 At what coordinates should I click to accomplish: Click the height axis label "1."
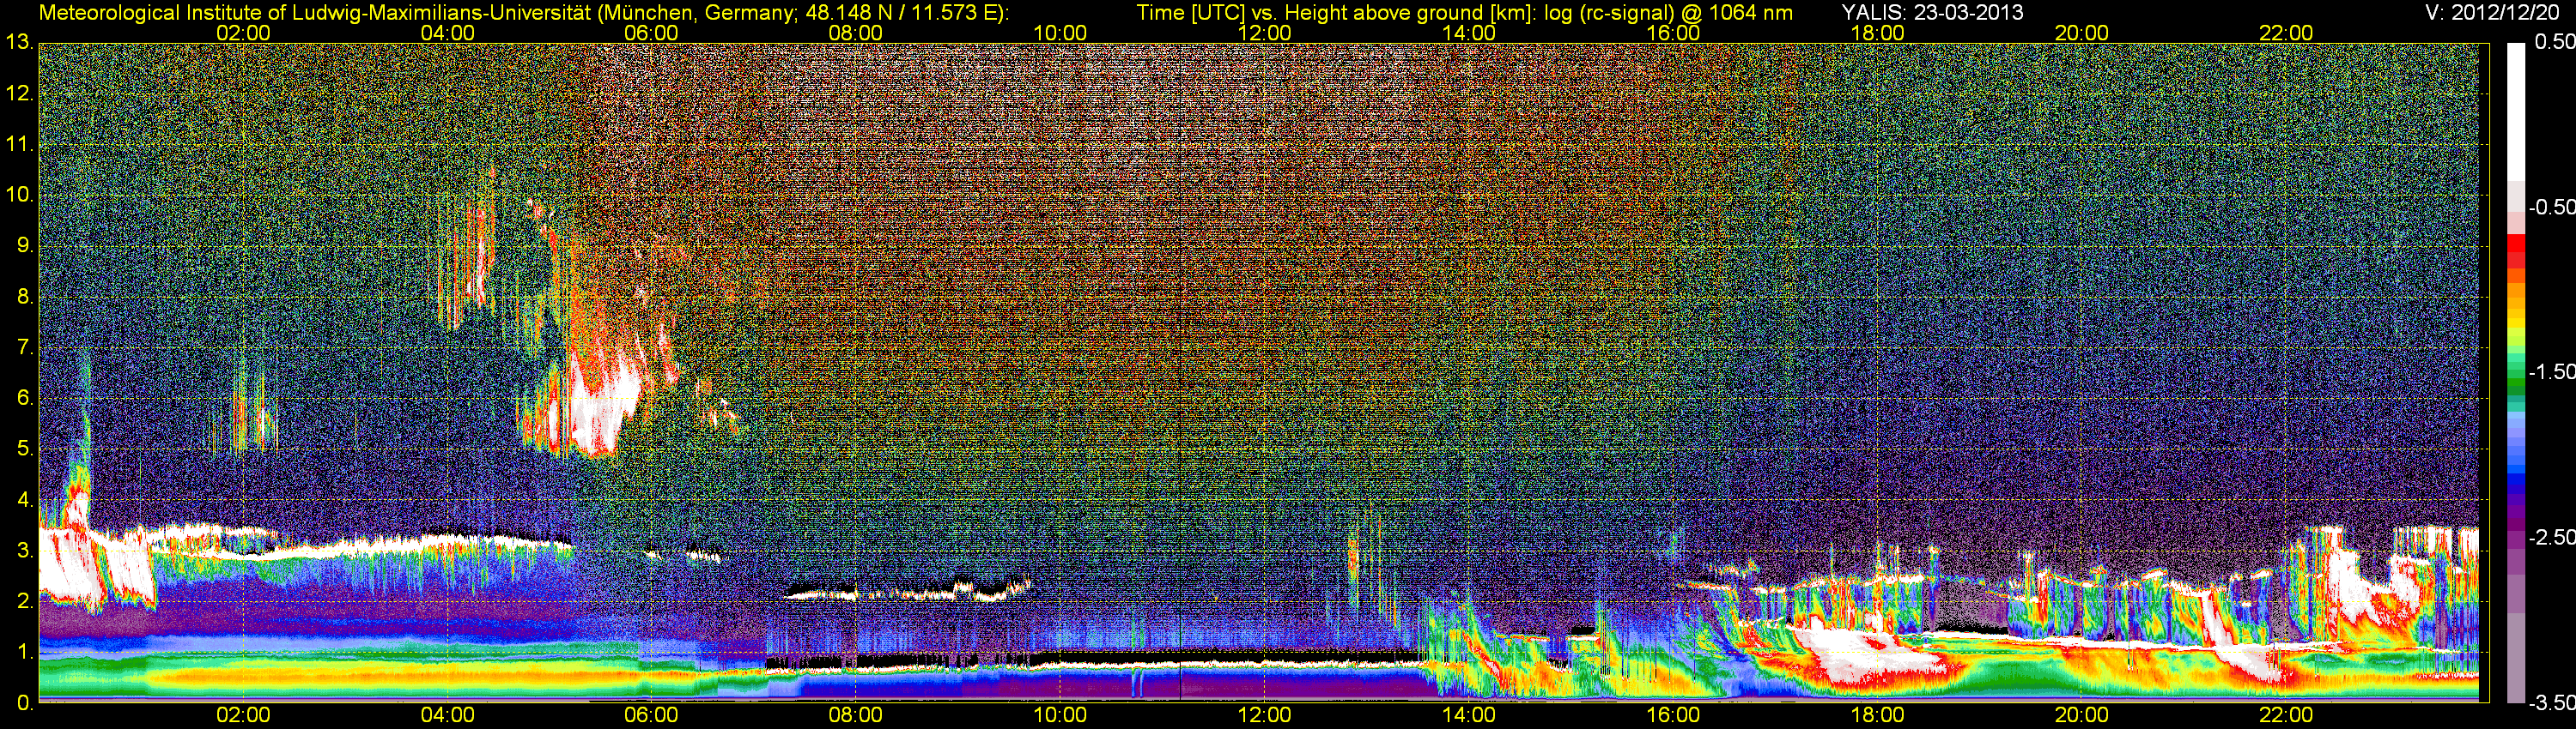tap(25, 652)
